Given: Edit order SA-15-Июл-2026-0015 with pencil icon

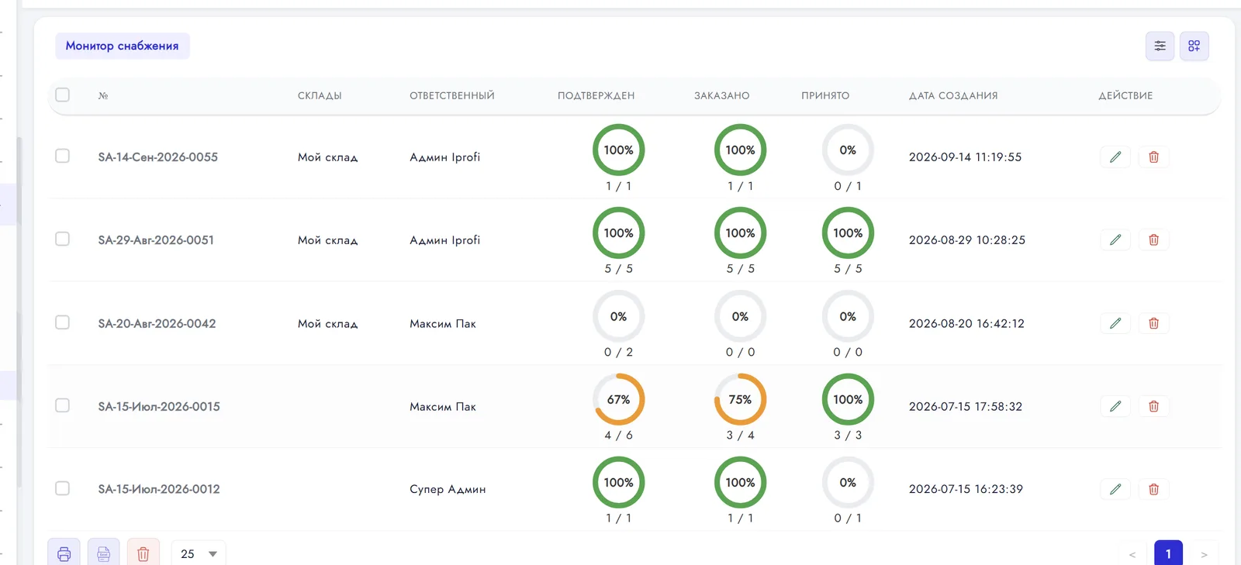Looking at the screenshot, I should click(x=1115, y=406).
